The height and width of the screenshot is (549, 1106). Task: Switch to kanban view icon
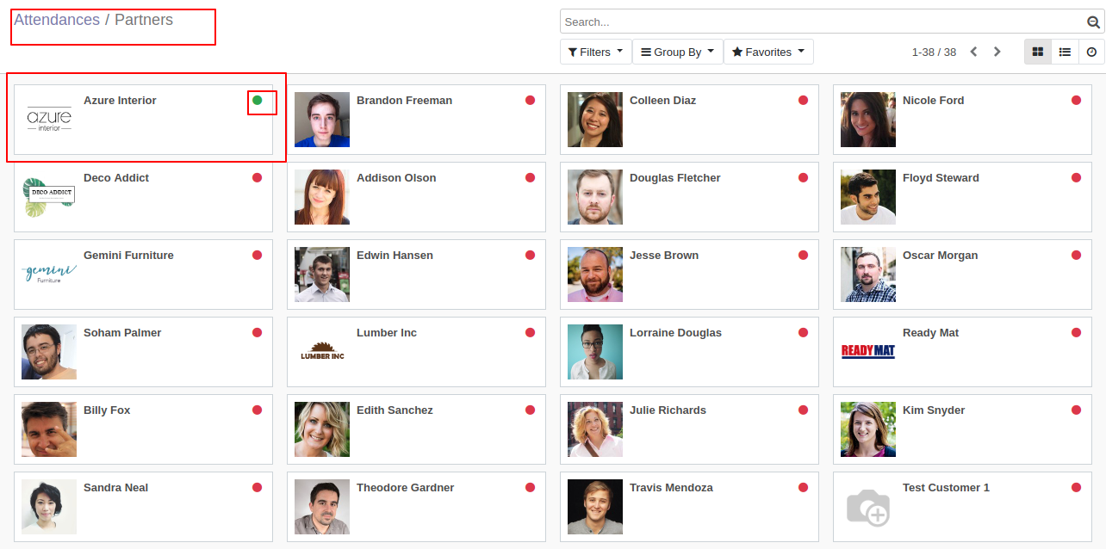tap(1038, 52)
